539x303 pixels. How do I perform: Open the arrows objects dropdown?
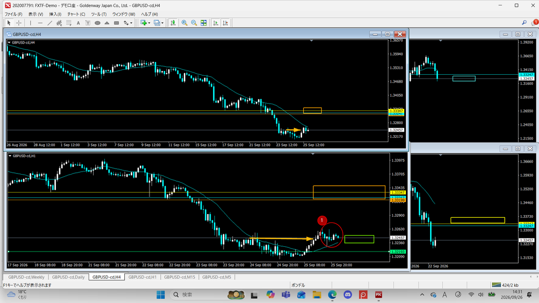(131, 23)
